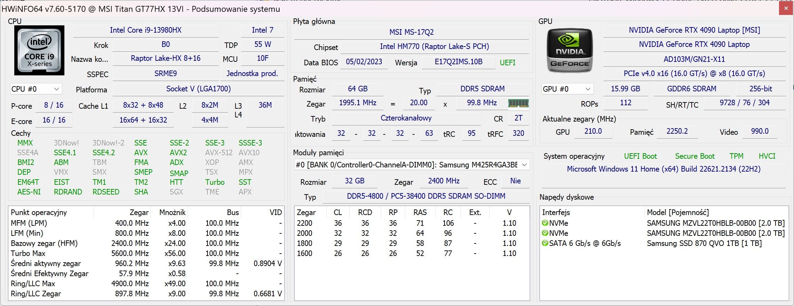Open the CPU #0 selector dropdown
Screen dimensions: 794x306
[x=36, y=89]
